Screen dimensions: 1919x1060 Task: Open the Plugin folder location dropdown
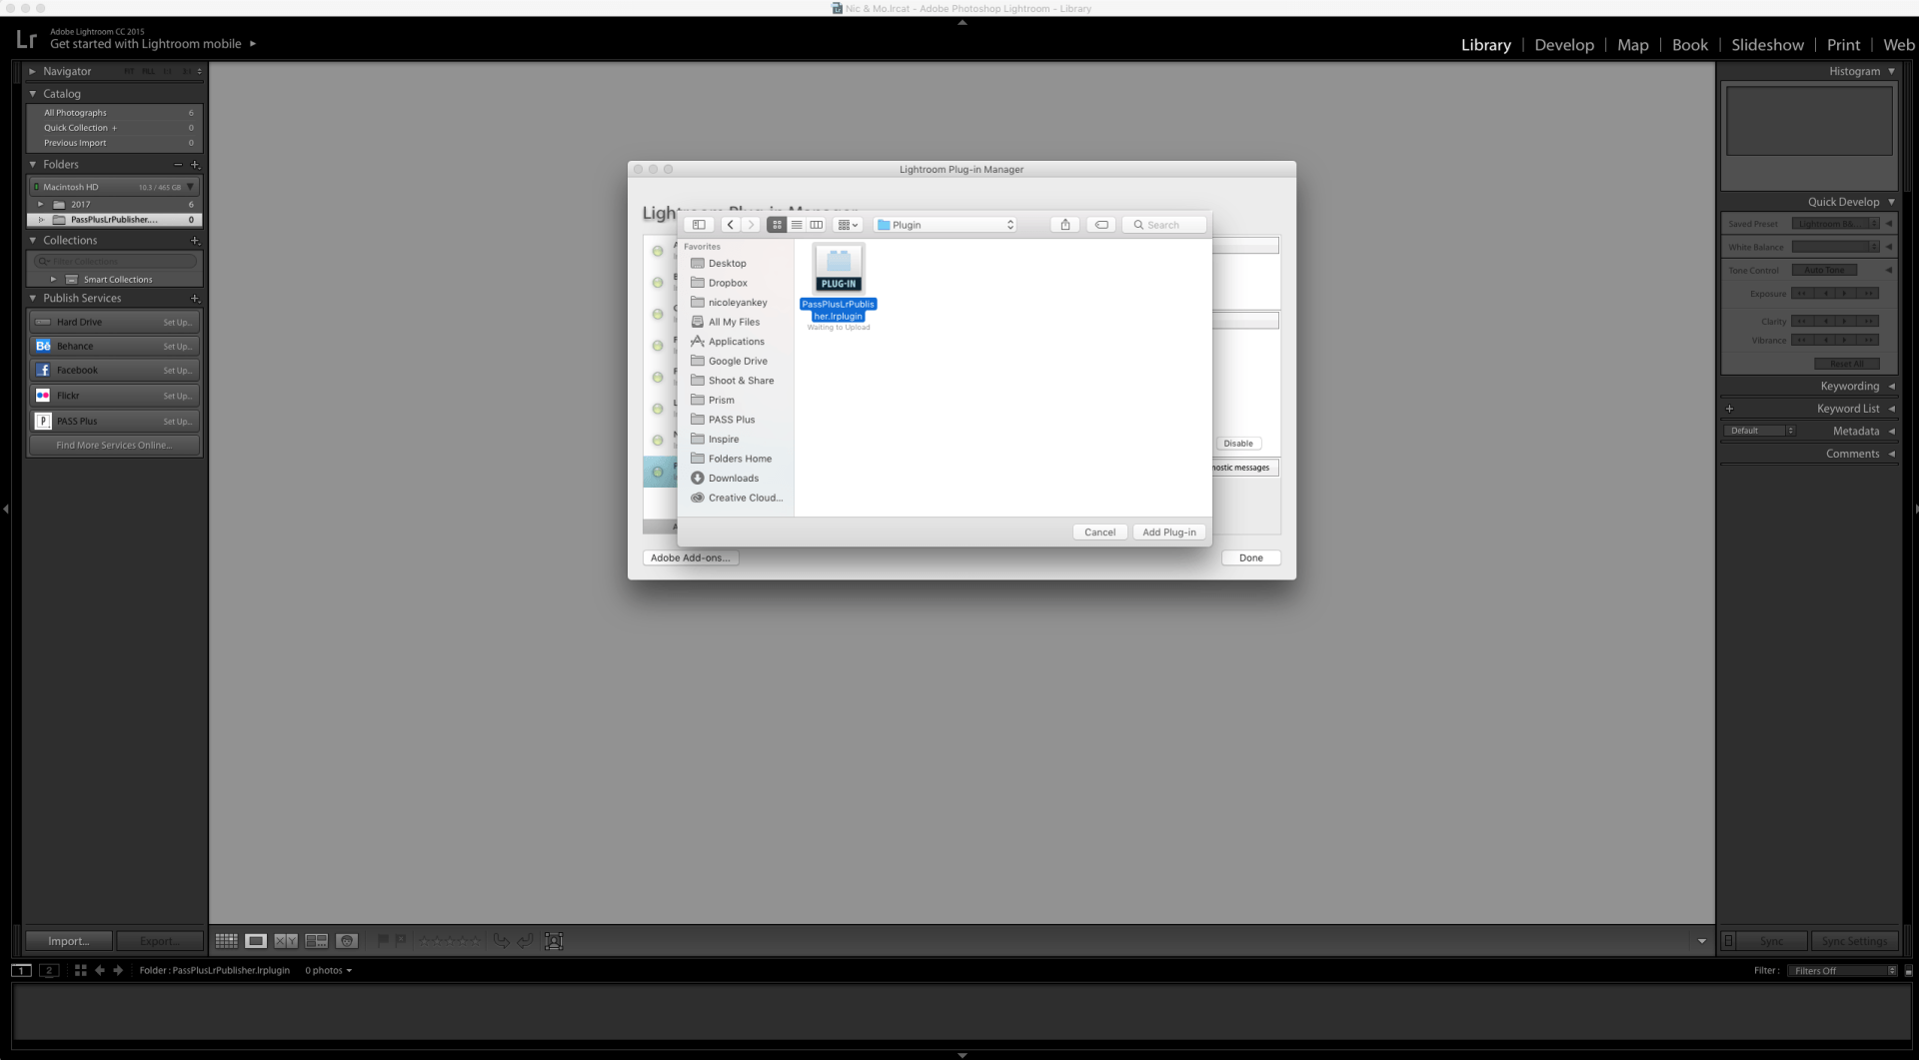click(x=946, y=225)
